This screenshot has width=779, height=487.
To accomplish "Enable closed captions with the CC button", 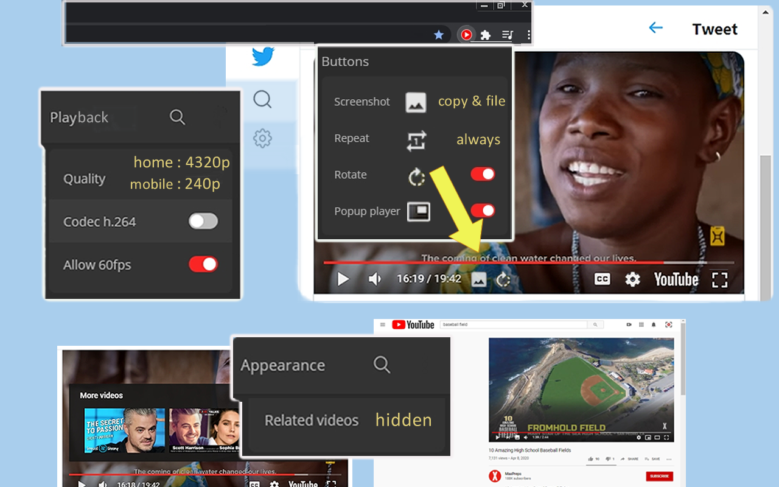I will (x=601, y=279).
